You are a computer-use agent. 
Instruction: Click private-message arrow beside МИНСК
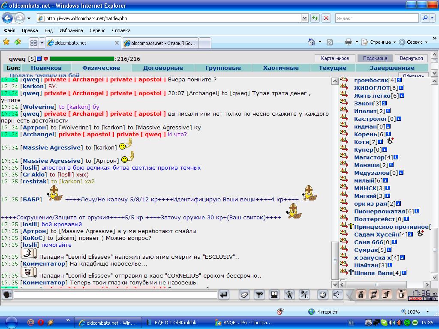[344, 188]
